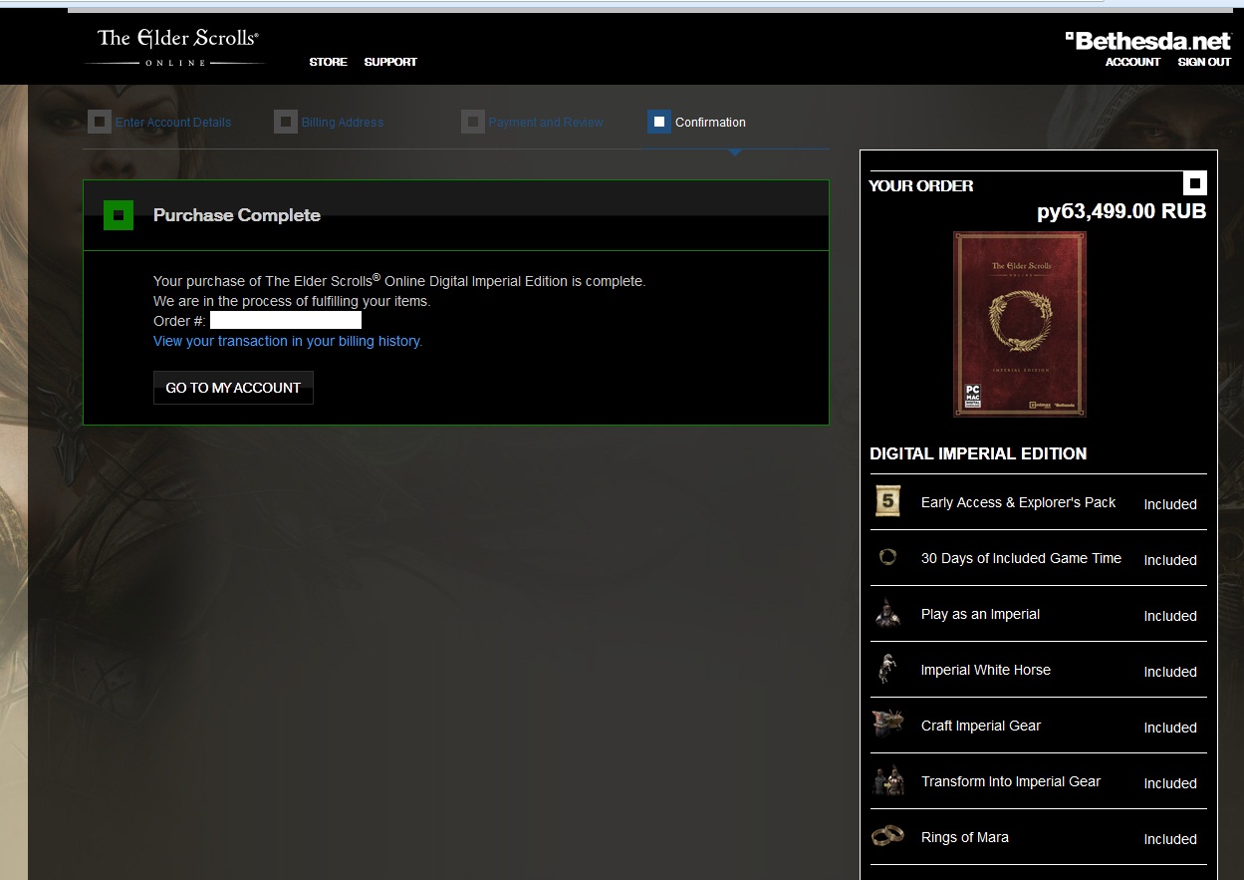1244x880 pixels.
Task: Click the Imperial Edition box art thumbnail
Action: (1019, 324)
